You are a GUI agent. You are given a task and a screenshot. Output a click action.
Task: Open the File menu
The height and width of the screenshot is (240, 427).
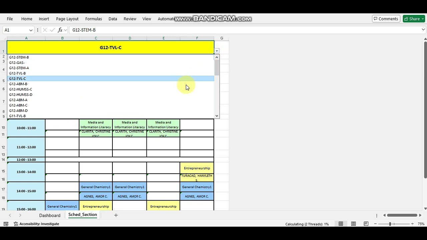[10, 19]
